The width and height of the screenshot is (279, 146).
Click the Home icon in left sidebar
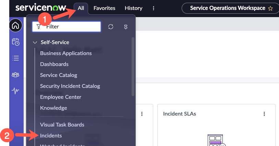(x=16, y=26)
